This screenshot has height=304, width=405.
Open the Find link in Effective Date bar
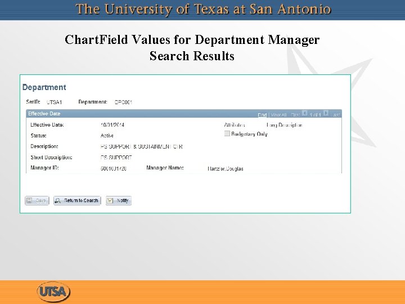(x=262, y=115)
